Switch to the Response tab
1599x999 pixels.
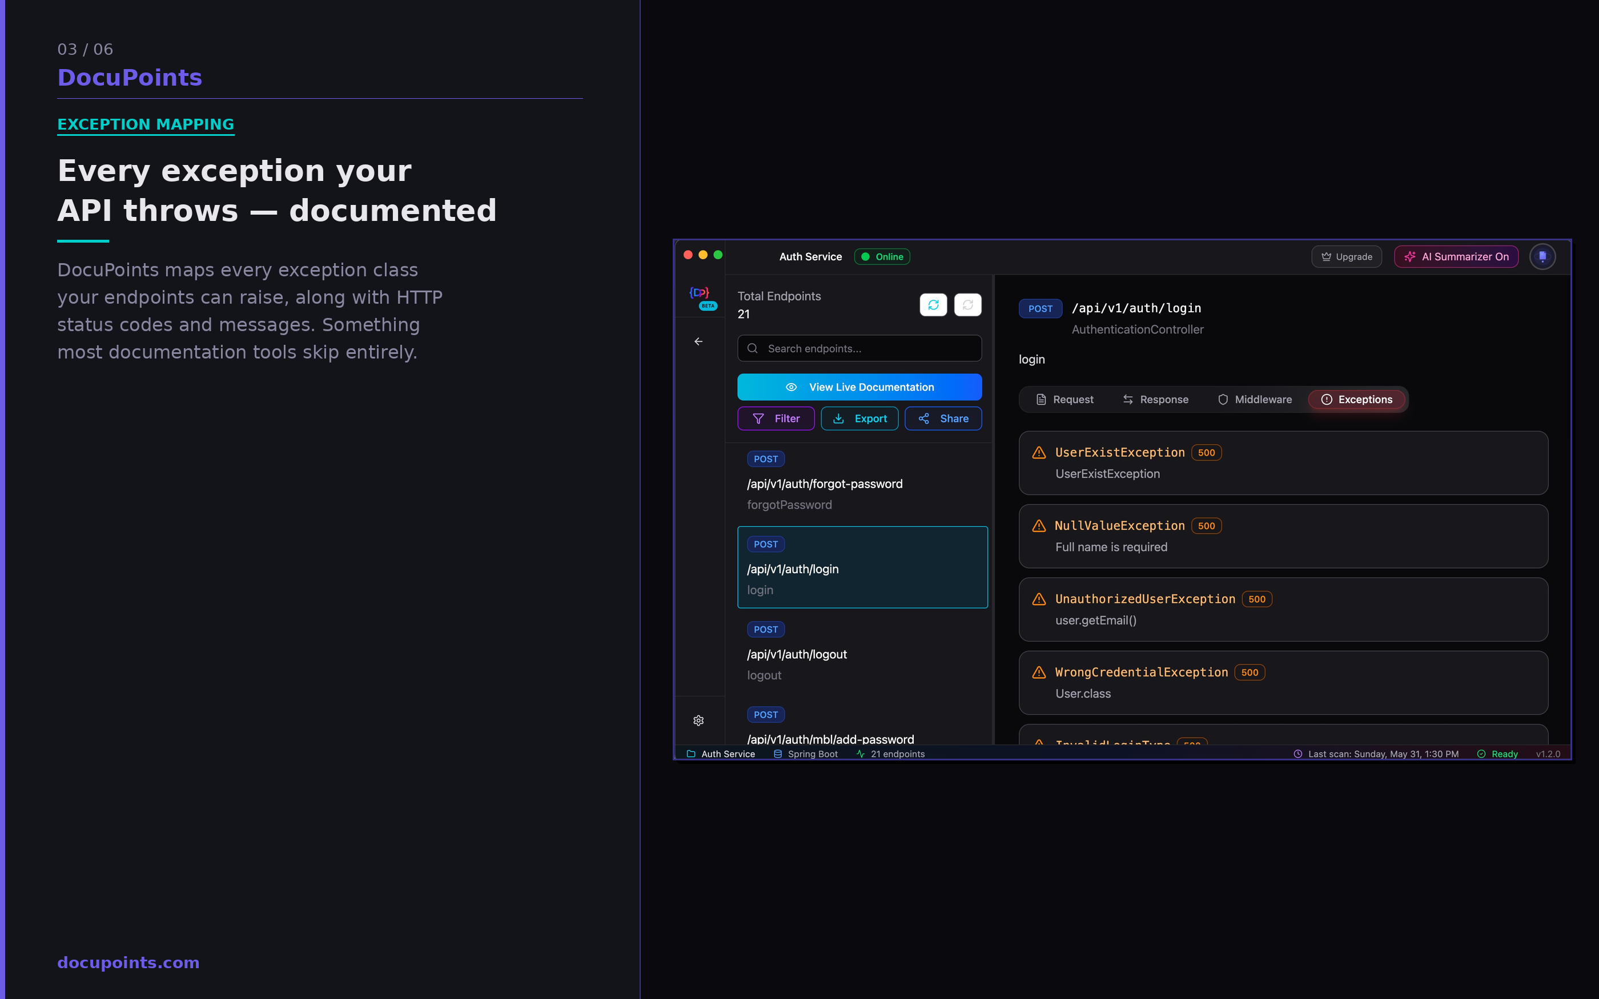tap(1155, 400)
